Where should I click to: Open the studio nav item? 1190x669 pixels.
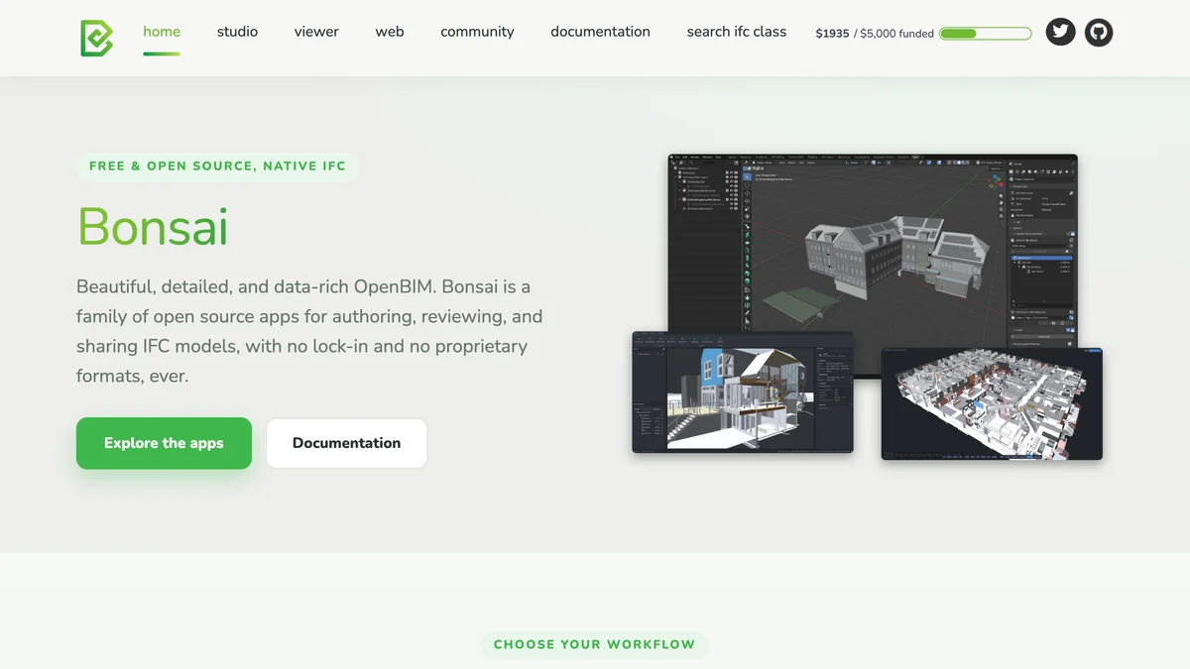click(x=237, y=32)
